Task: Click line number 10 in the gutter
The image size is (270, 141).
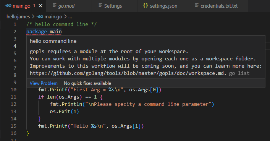Action: (x=13, y=90)
